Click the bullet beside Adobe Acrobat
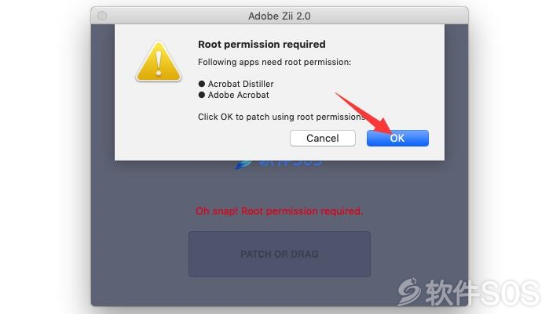The height and width of the screenshot is (314, 549). 201,95
